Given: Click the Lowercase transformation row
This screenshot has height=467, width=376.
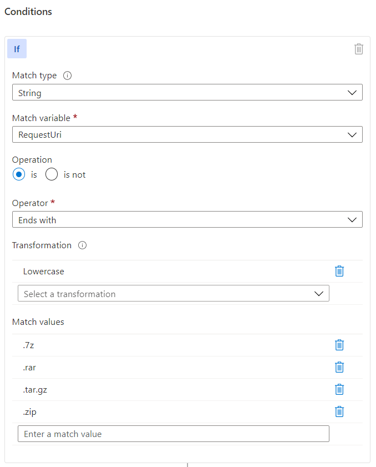Looking at the screenshot, I should coord(187,272).
